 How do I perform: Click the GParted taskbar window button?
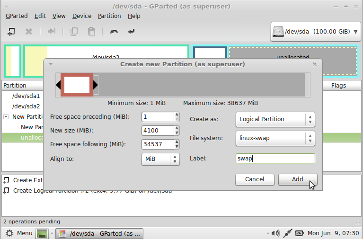pyautogui.click(x=99, y=233)
